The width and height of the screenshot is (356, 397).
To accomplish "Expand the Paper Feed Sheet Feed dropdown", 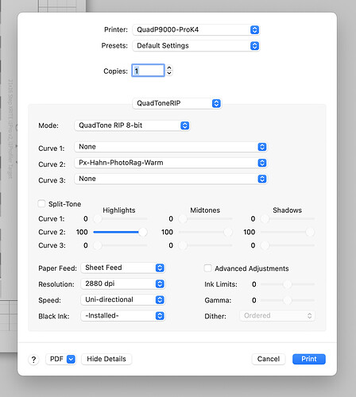I will tap(123, 268).
